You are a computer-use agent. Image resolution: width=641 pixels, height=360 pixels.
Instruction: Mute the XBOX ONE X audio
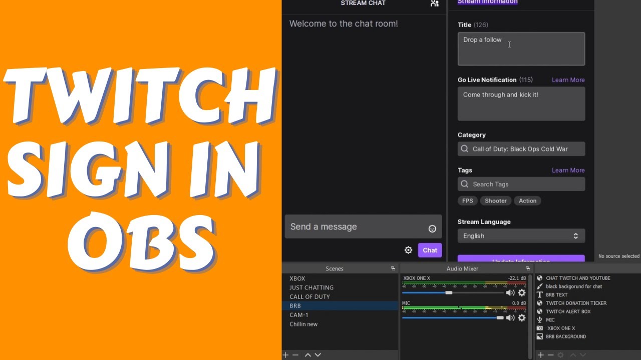pos(510,292)
